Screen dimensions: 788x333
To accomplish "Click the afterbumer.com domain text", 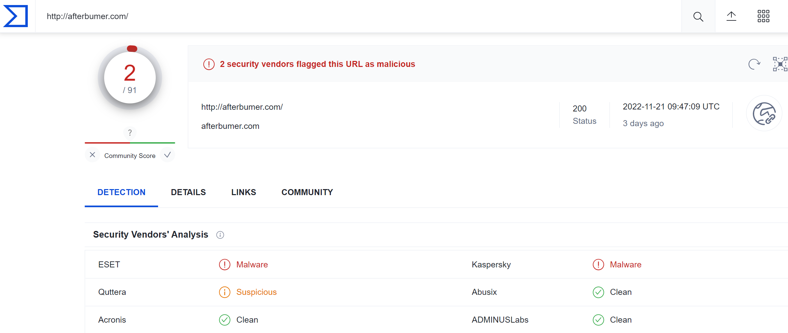I will pos(230,126).
